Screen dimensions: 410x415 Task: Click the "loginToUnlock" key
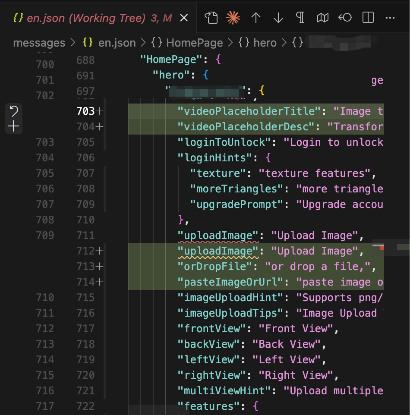coord(224,142)
